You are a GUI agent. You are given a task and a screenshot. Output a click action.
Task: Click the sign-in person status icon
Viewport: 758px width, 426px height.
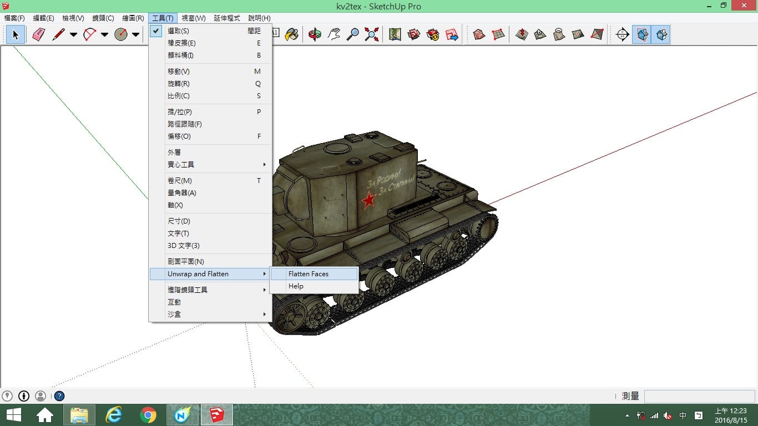pyautogui.click(x=41, y=396)
